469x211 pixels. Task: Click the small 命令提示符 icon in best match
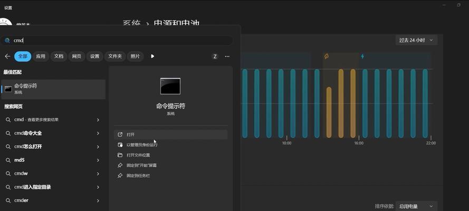coord(8,89)
